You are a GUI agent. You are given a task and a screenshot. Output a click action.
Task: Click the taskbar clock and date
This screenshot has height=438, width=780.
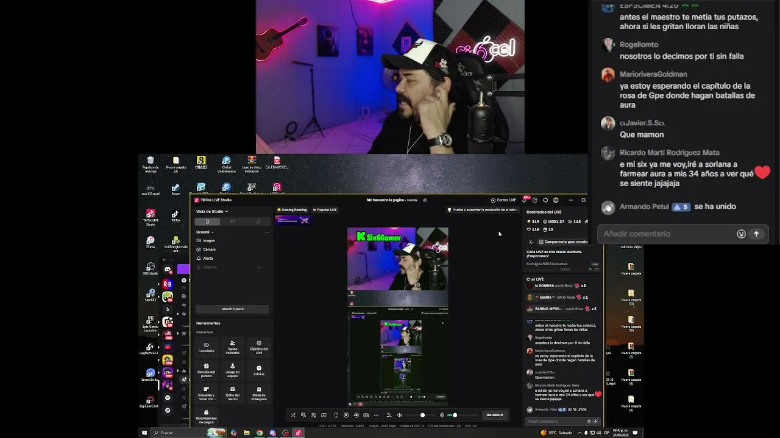click(622, 433)
